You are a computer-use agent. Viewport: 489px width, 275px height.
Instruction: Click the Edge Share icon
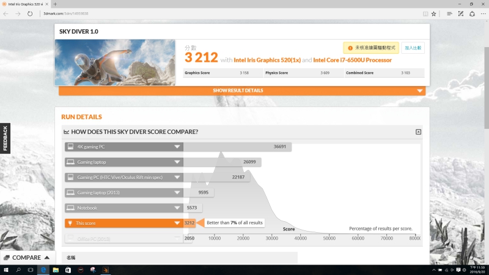[472, 13]
